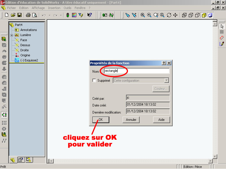
Task: Click the Créé par field showing jc
Action: [x=148, y=97]
